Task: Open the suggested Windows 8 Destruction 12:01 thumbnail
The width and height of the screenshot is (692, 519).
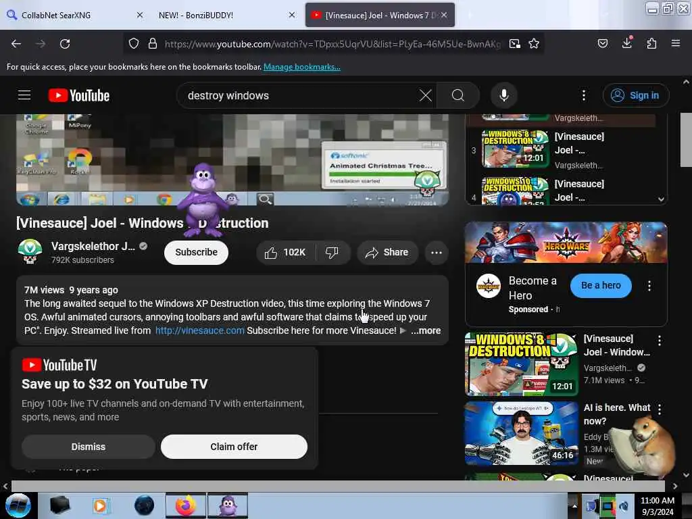Action: pyautogui.click(x=521, y=364)
